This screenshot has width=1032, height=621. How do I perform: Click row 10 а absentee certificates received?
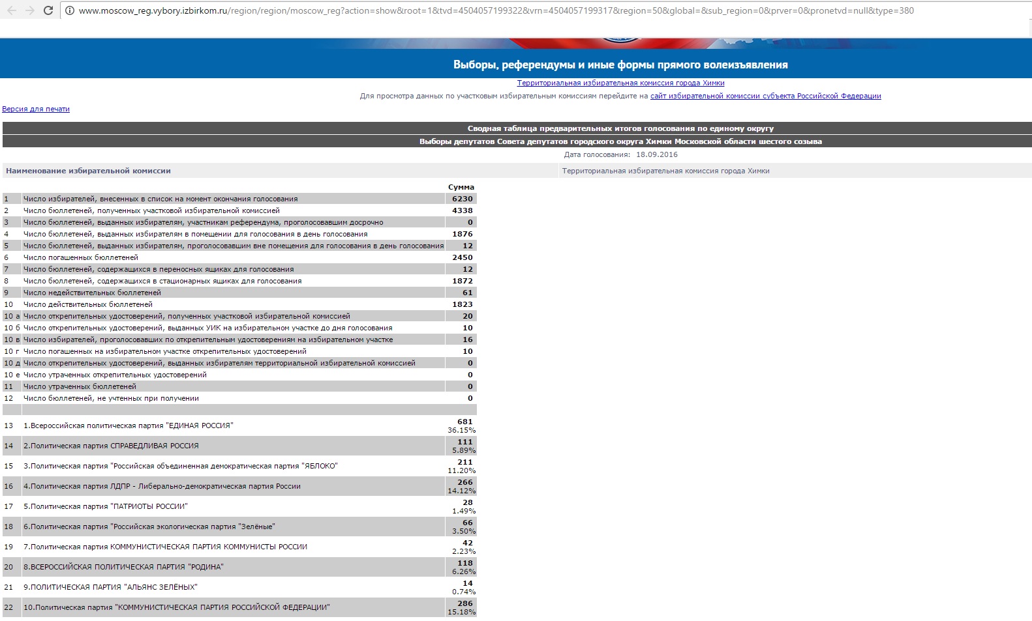(187, 316)
